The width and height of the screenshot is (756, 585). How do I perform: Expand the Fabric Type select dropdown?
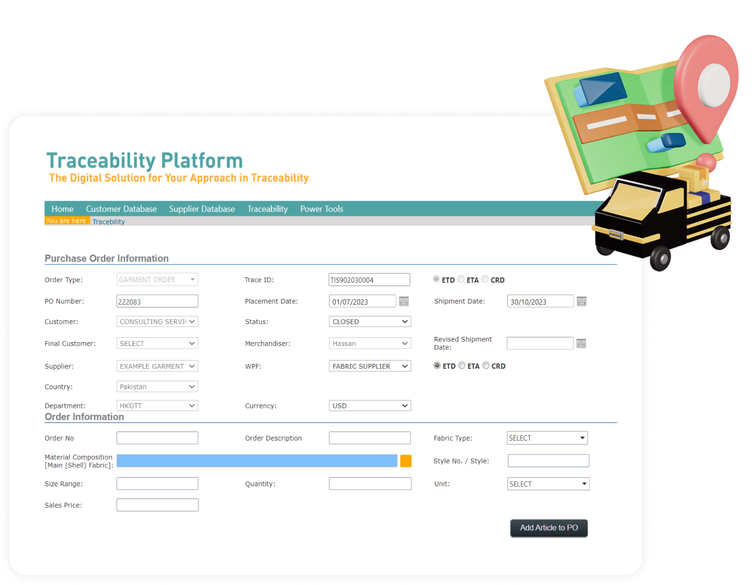547,438
